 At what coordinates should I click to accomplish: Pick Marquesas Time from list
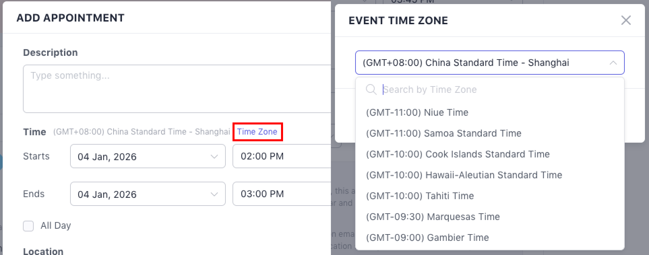(433, 217)
